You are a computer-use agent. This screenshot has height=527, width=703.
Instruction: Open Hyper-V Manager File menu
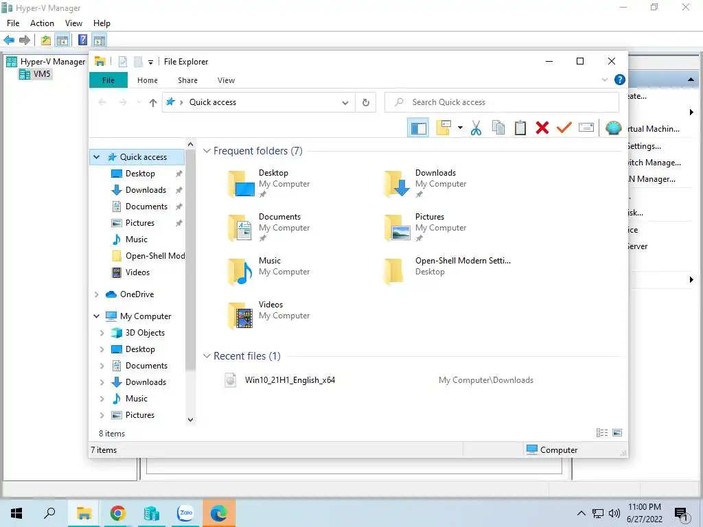coord(13,23)
